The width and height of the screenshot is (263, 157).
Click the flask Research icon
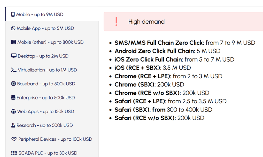pos(13,125)
